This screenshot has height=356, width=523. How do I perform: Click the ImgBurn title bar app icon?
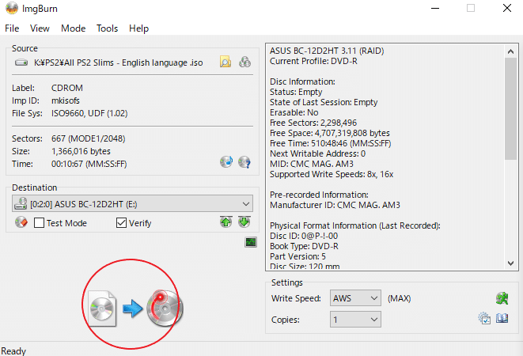tap(12, 9)
